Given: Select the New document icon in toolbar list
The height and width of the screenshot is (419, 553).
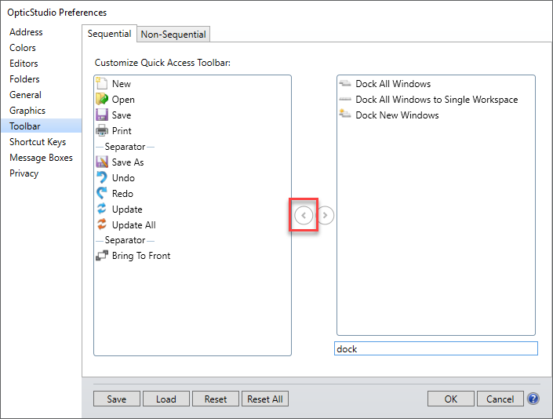Looking at the screenshot, I should click(x=101, y=84).
